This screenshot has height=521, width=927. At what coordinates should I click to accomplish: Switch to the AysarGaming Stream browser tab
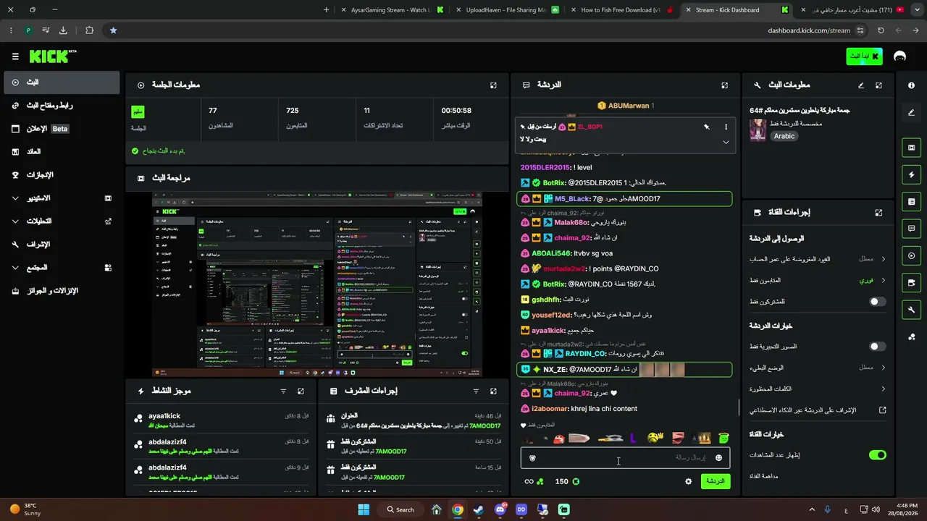point(392,10)
